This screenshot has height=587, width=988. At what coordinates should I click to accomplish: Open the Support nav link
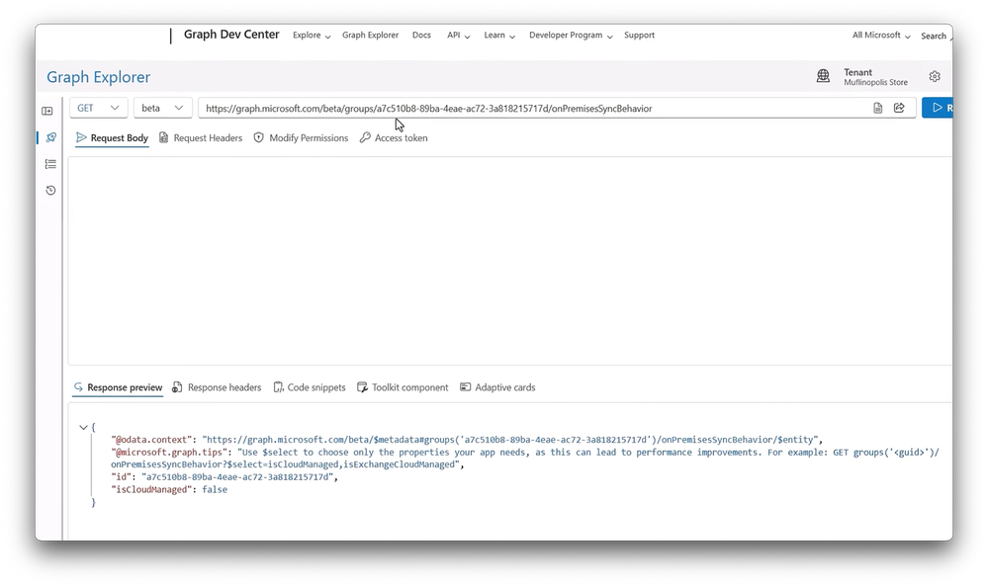pos(639,36)
